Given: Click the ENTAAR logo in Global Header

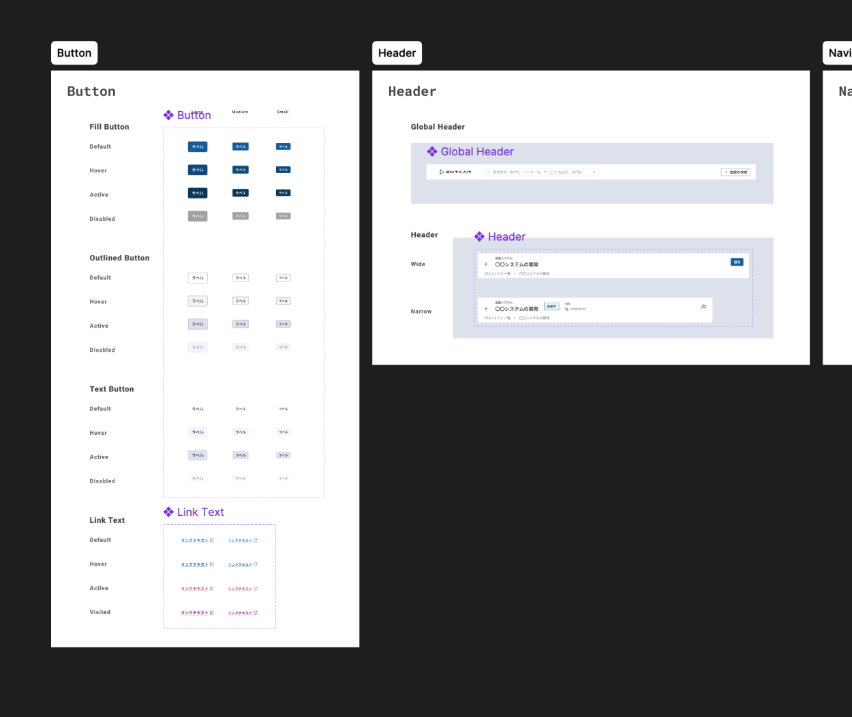Looking at the screenshot, I should click(x=455, y=172).
